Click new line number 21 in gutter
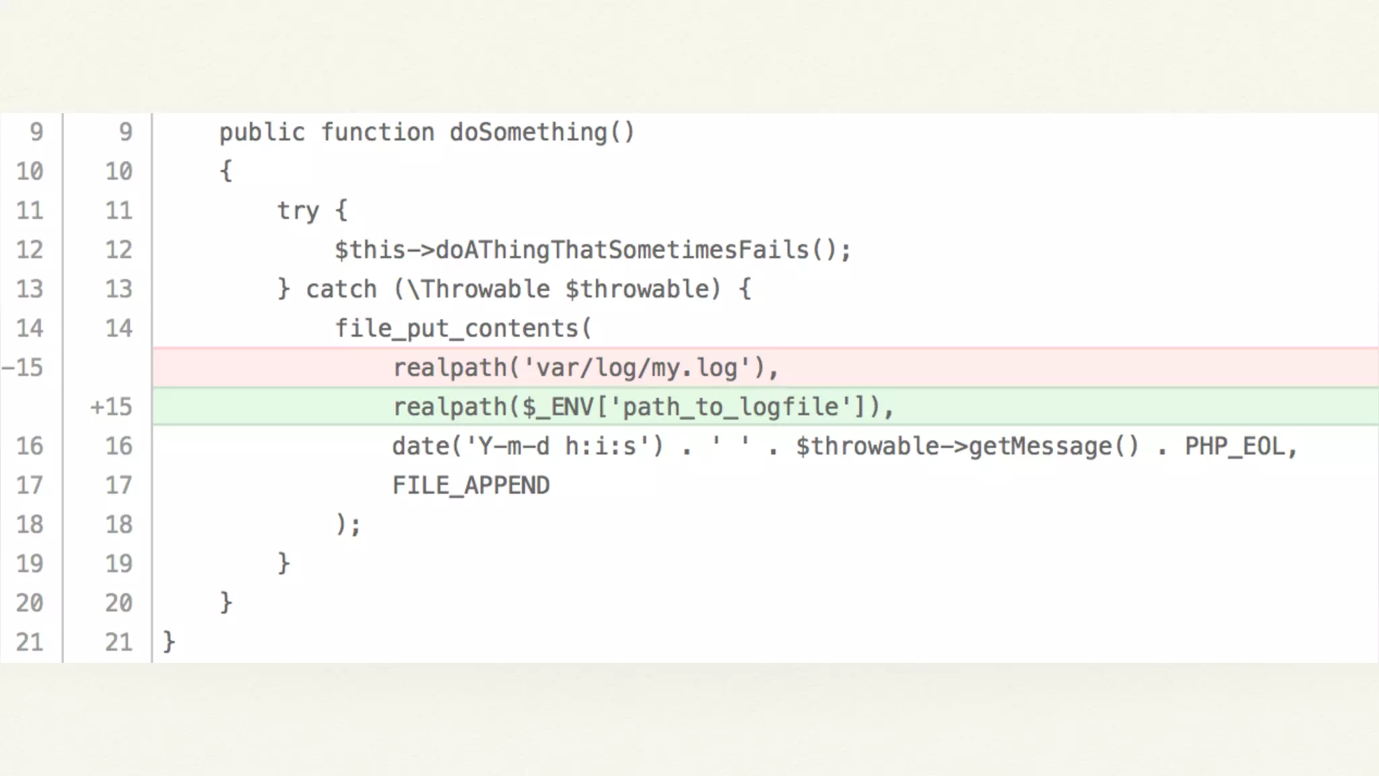This screenshot has width=1379, height=776. (119, 642)
